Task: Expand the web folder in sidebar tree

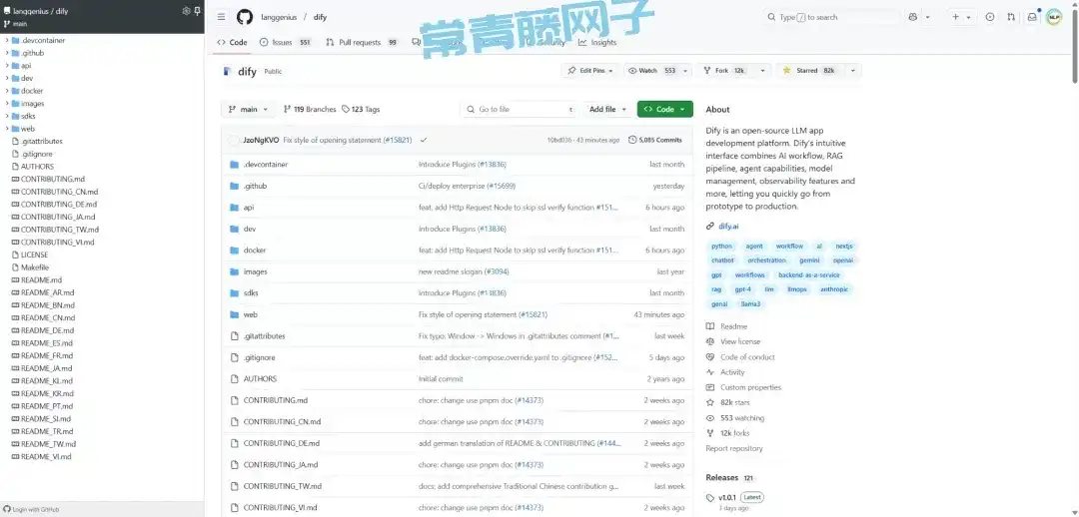Action: coord(7,129)
